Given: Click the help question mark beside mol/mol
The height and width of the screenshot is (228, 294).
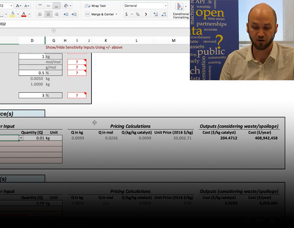Looking at the screenshot, I should click(77, 62).
